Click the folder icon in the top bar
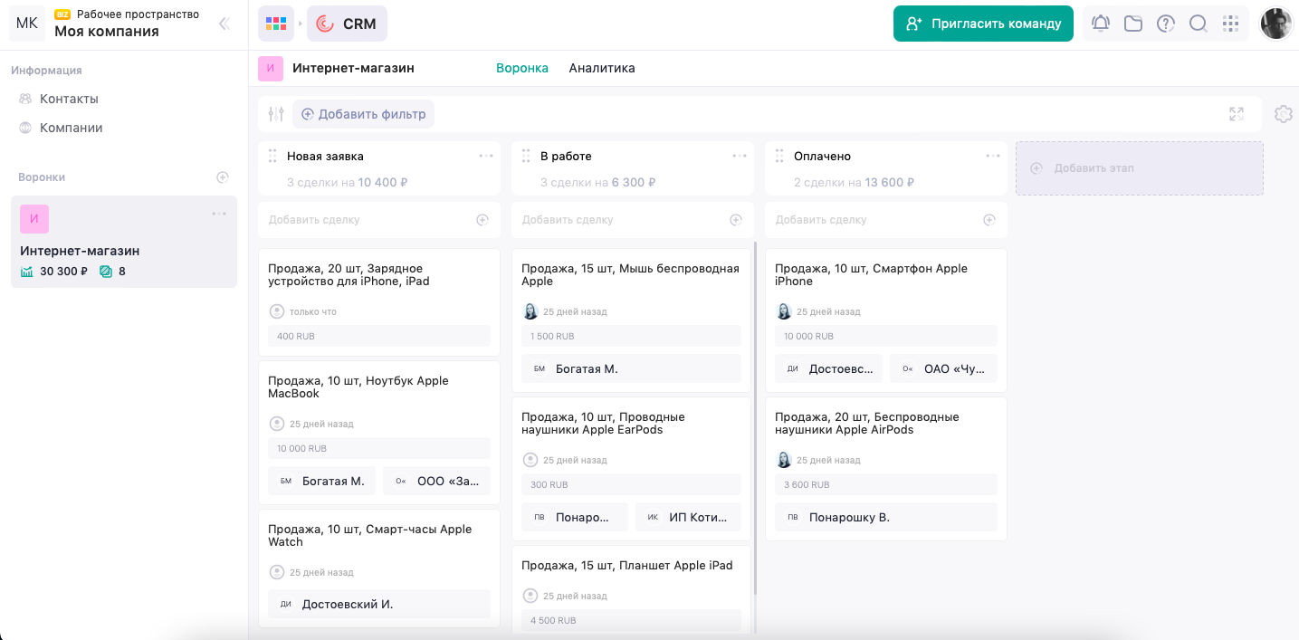The height and width of the screenshot is (640, 1299). coord(1132,24)
